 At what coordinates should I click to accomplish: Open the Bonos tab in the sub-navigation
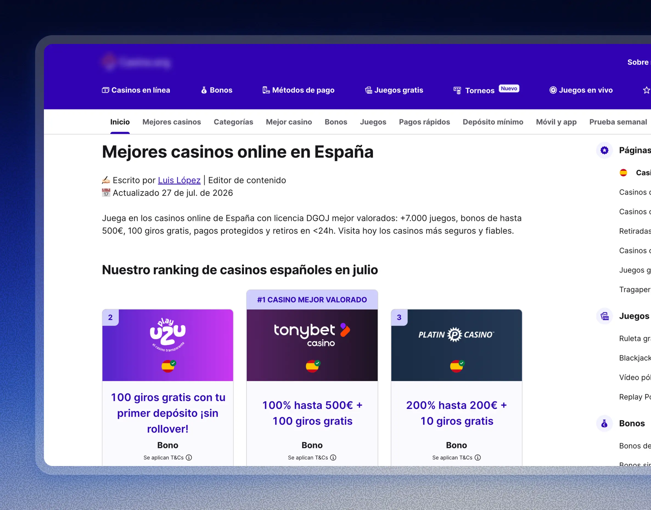(x=336, y=122)
